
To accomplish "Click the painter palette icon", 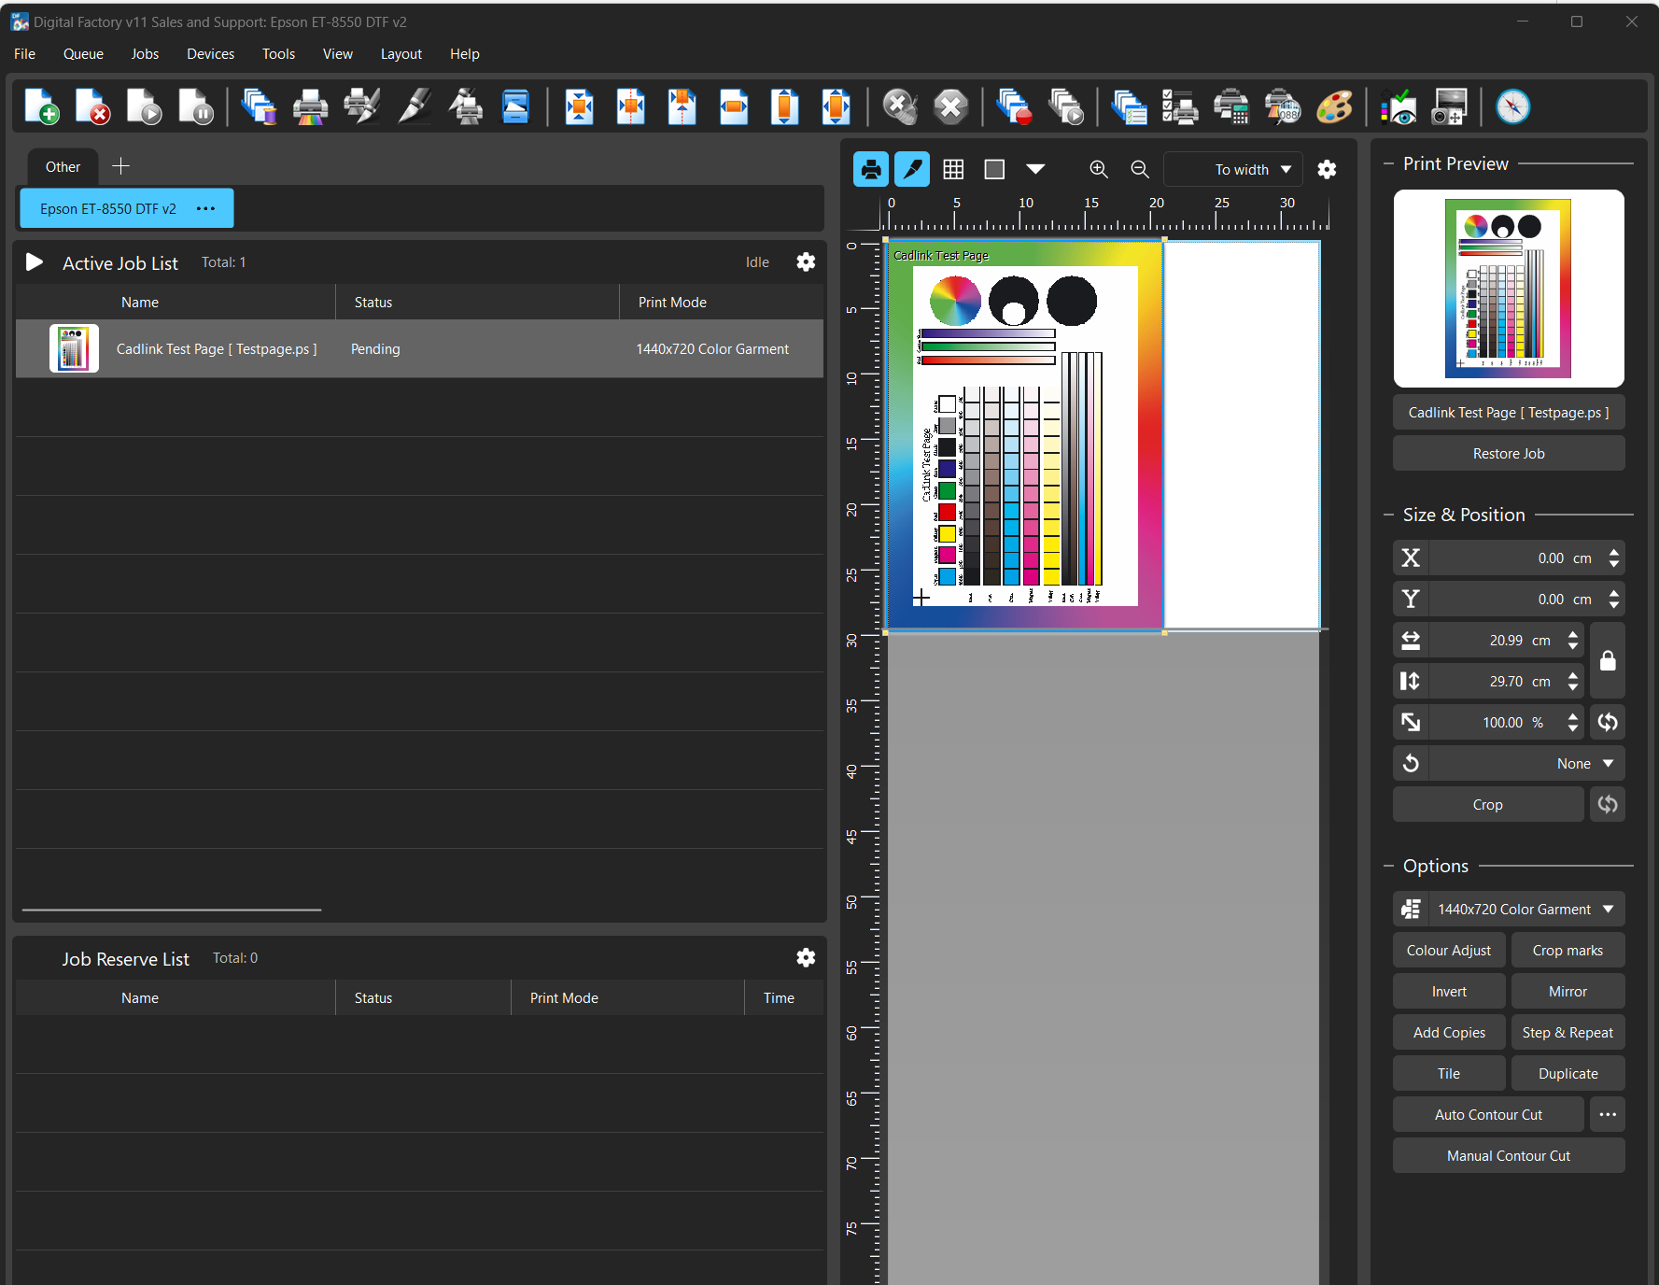I will pyautogui.click(x=1334, y=106).
